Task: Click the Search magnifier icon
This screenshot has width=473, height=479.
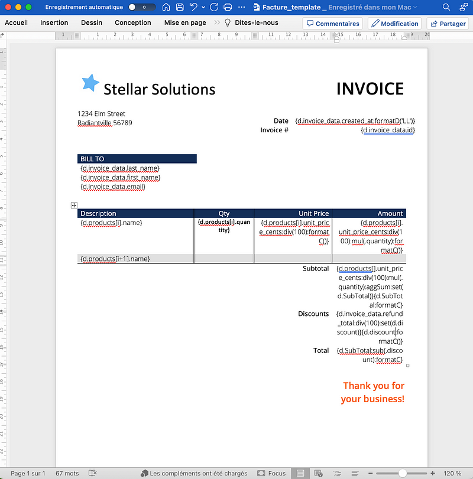Action: pyautogui.click(x=446, y=7)
